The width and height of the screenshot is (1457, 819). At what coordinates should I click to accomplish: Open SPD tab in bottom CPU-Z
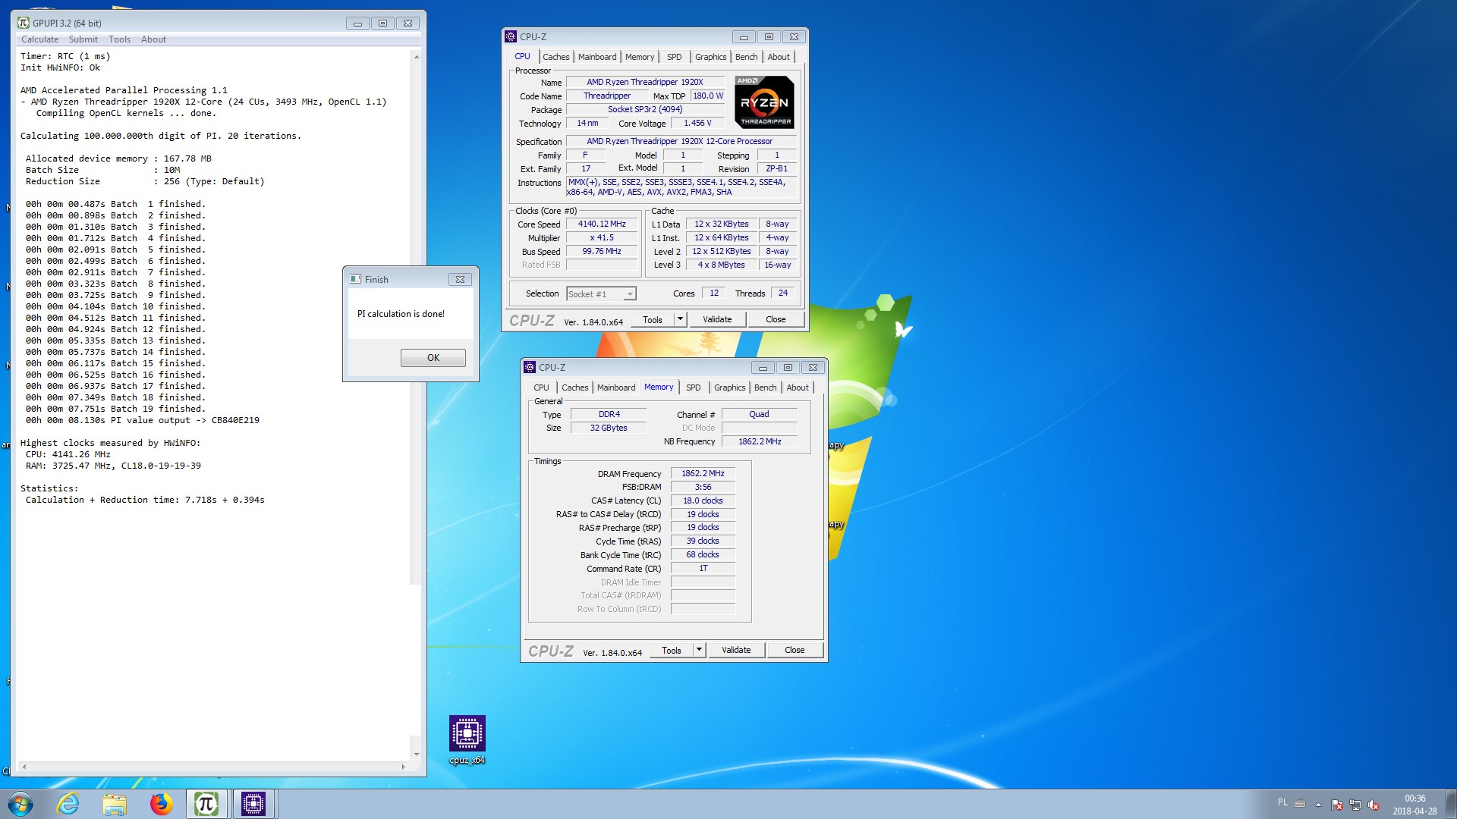tap(693, 388)
